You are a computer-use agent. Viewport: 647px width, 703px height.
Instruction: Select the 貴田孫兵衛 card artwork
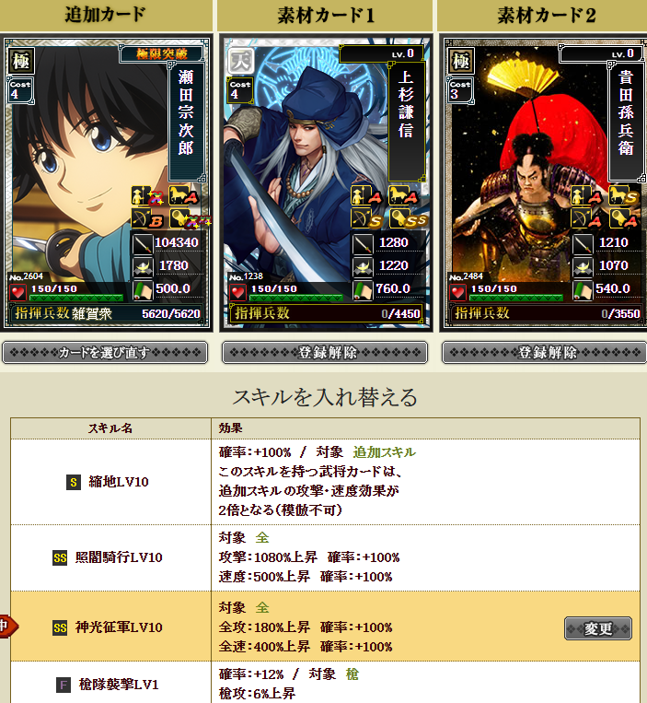click(x=545, y=183)
